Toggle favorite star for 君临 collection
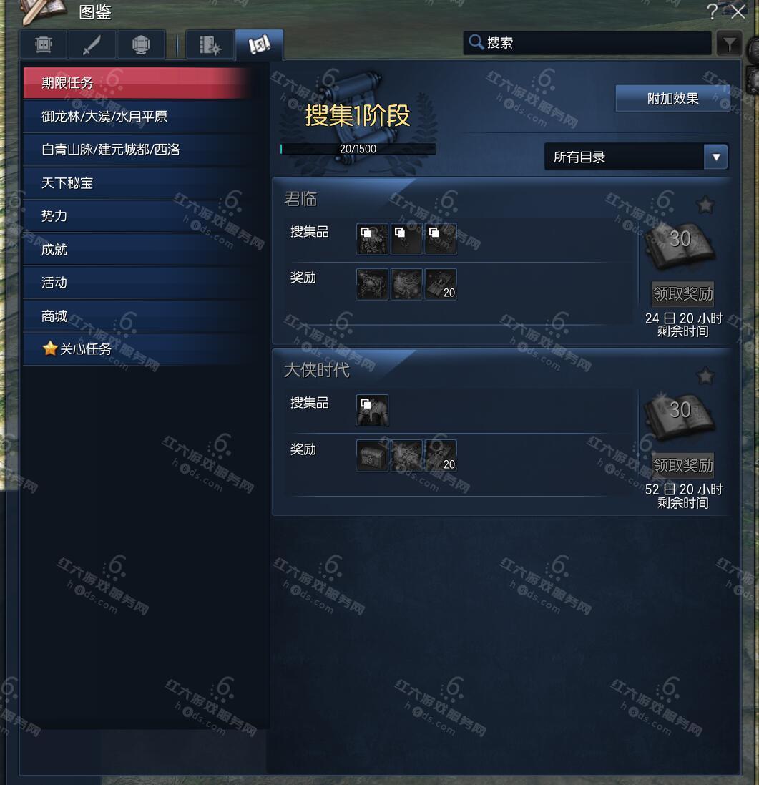The width and height of the screenshot is (759, 785). tap(705, 204)
